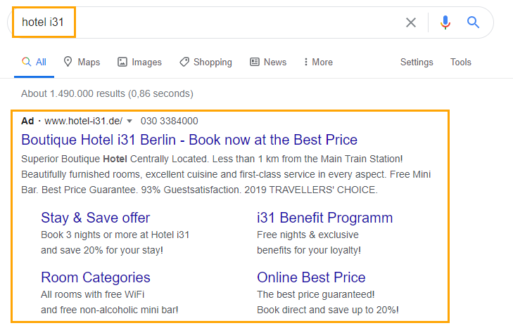Open the 'Stay & Save offer' sitelink
Image resolution: width=513 pixels, height=335 pixels.
(95, 218)
